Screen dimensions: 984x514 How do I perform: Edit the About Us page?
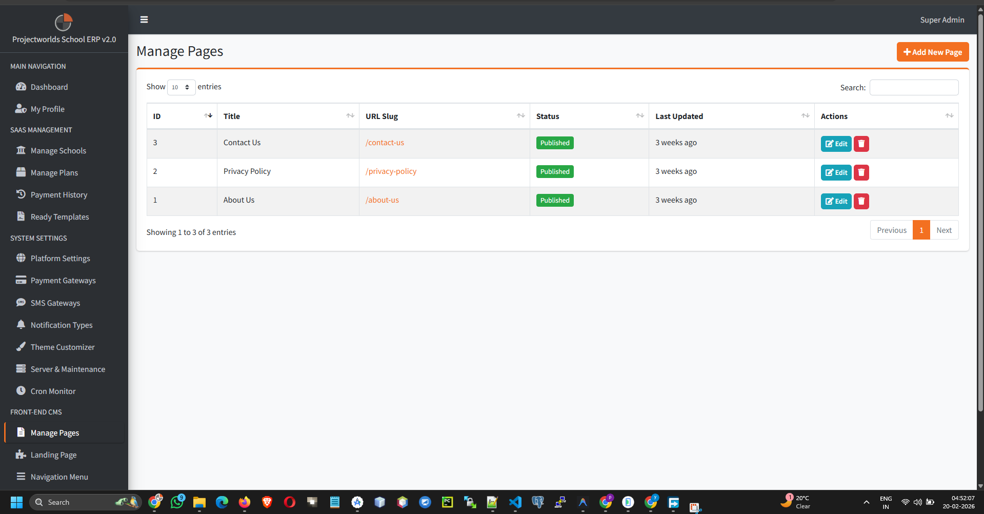point(836,201)
